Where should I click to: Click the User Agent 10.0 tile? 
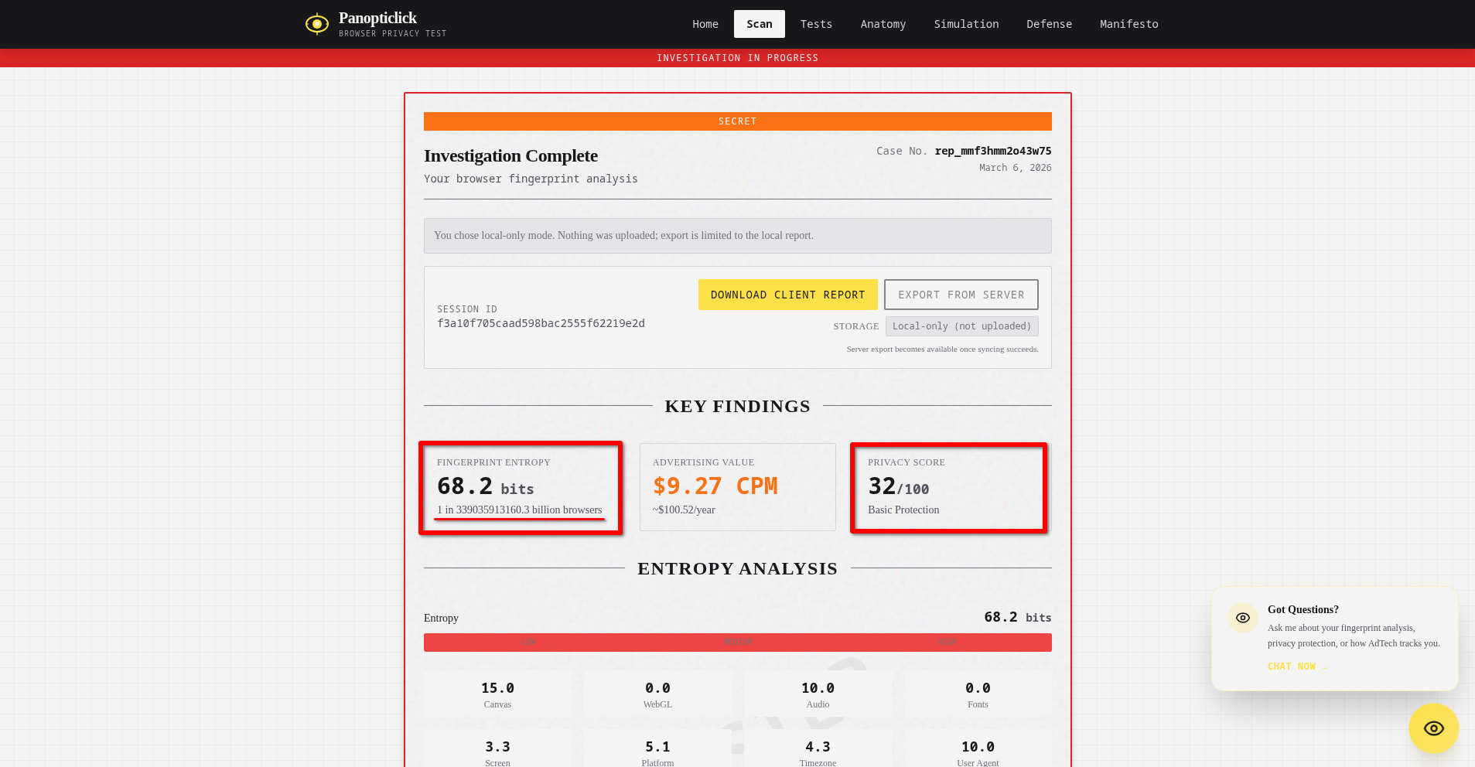(978, 748)
